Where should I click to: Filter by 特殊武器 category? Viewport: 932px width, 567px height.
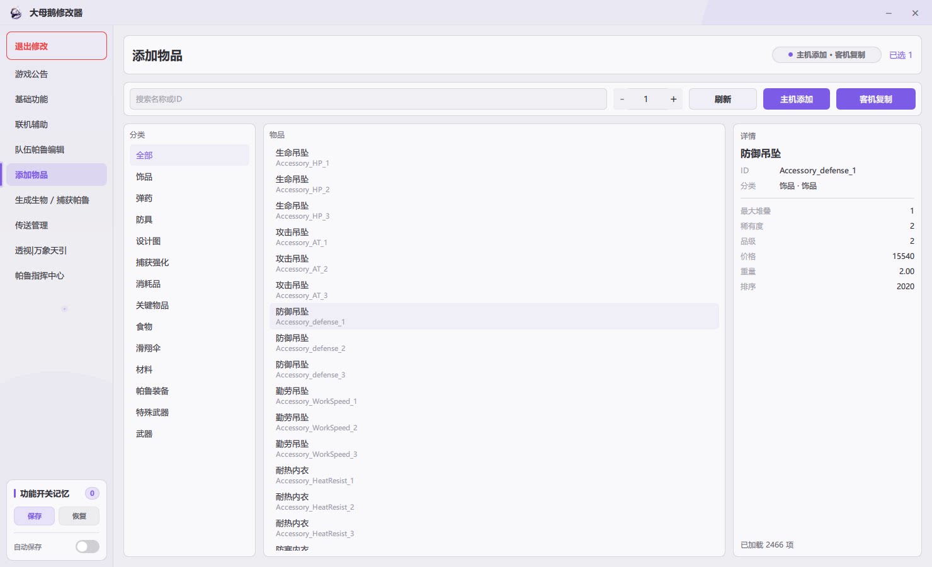(x=190, y=412)
